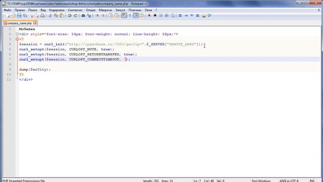The width and height of the screenshot is (323, 182).
Task: Open the Опции menu
Action: [x=91, y=10]
